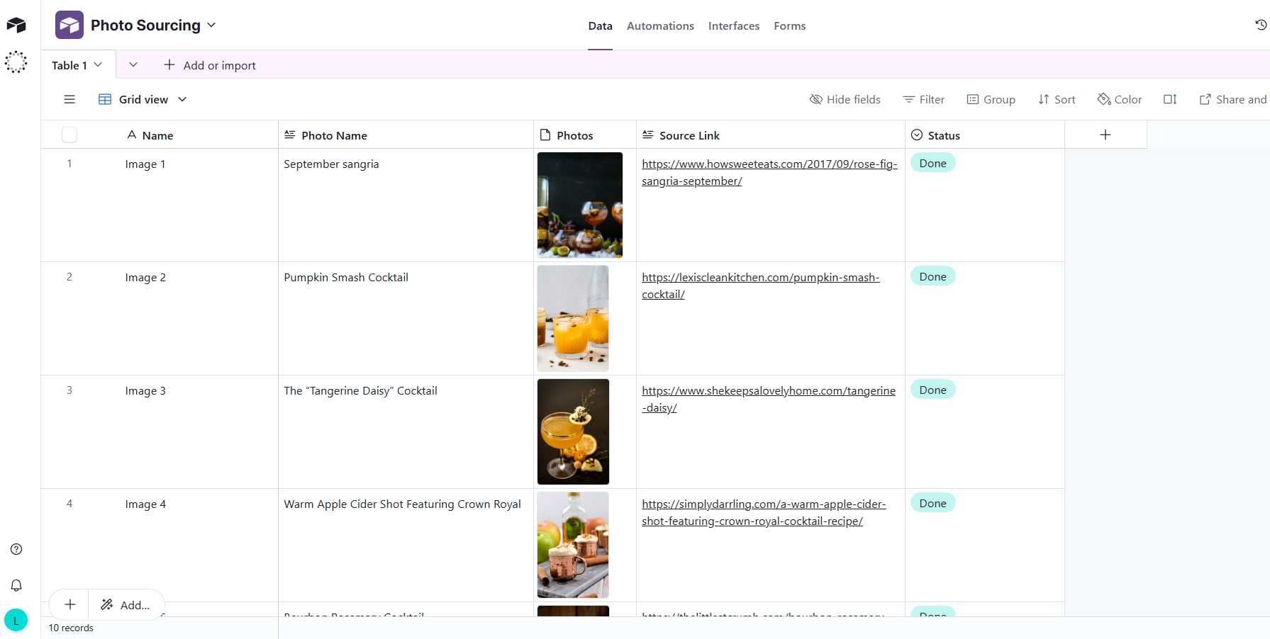Switch to the Interfaces tab
This screenshot has height=639, width=1270.
734,26
